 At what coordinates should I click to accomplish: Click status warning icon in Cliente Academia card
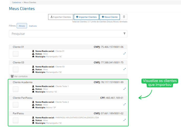[33, 89]
